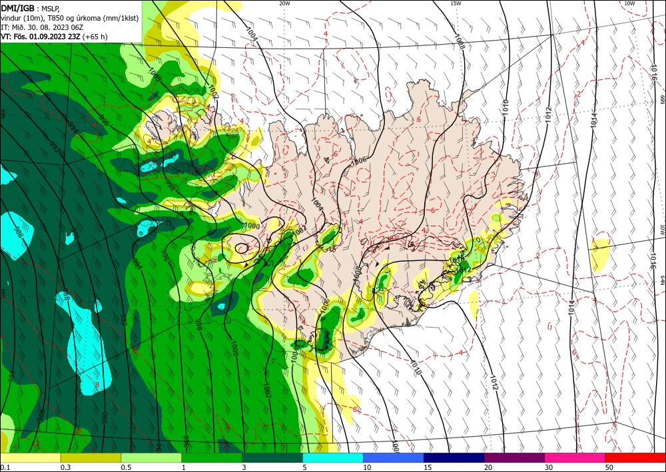
Task: Click the legend value '15'
Action: coord(428,467)
